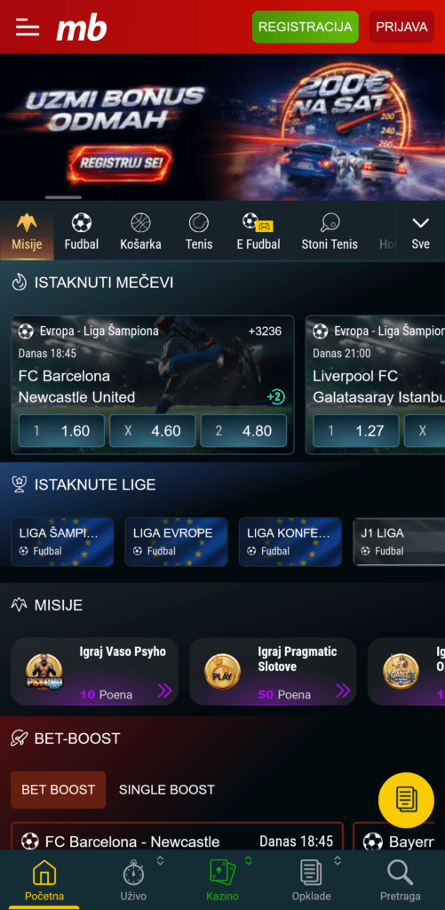The height and width of the screenshot is (910, 445).
Task: Switch to the Misije tab
Action: tap(27, 232)
